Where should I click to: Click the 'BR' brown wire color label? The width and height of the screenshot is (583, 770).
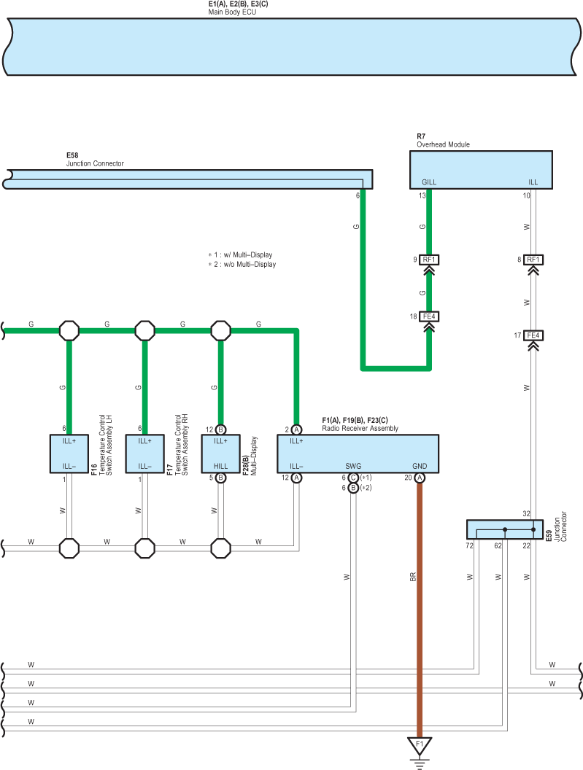coord(413,577)
